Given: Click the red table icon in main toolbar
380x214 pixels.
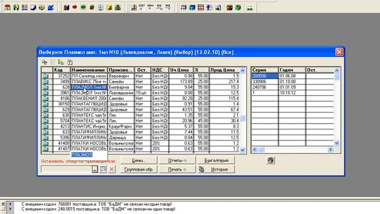Looking at the screenshot, I should point(201,8).
